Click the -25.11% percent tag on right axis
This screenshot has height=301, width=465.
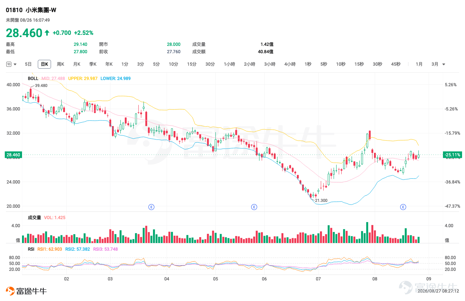pos(452,155)
